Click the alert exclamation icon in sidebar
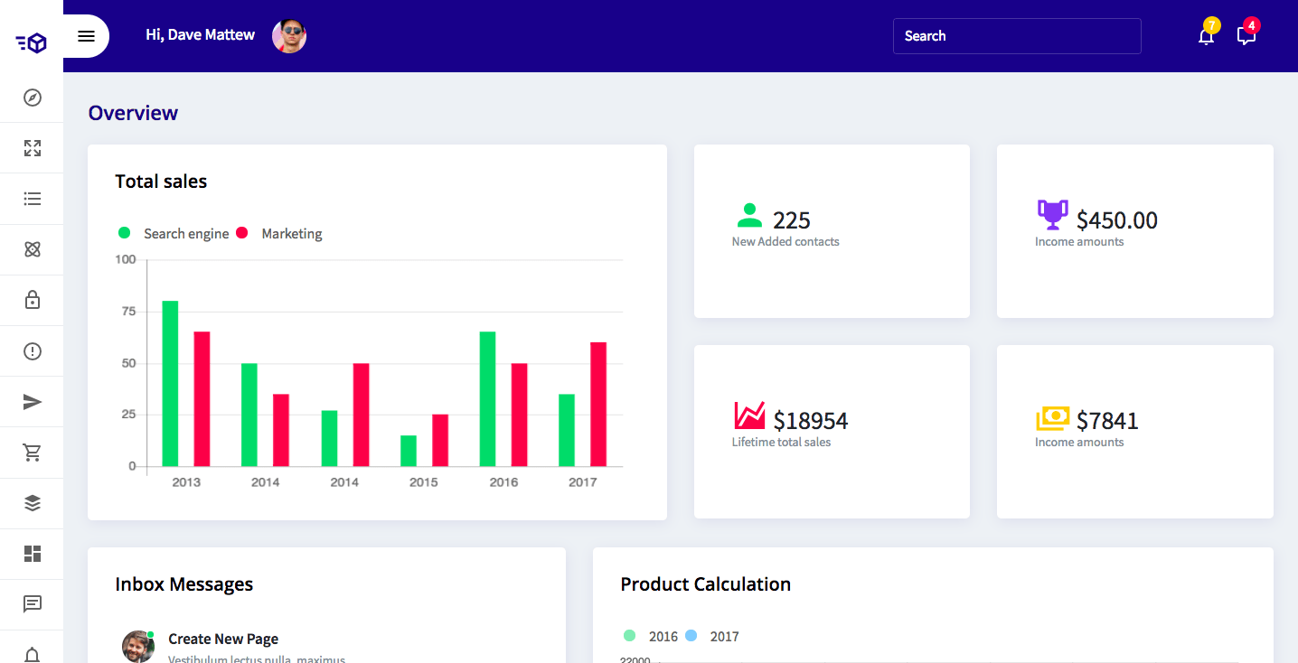 click(32, 350)
